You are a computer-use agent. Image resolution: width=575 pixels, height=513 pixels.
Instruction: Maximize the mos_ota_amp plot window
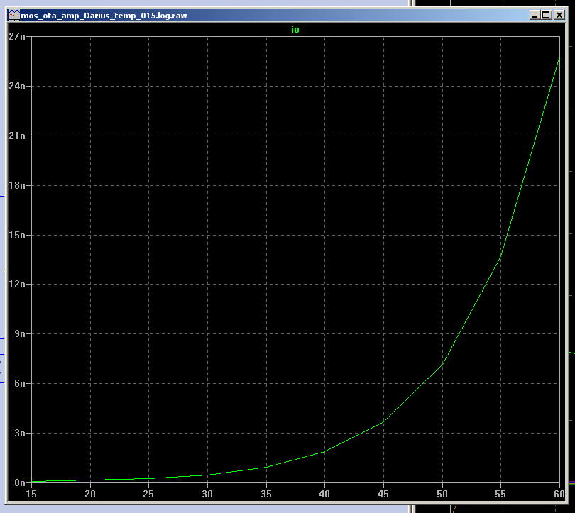point(546,15)
